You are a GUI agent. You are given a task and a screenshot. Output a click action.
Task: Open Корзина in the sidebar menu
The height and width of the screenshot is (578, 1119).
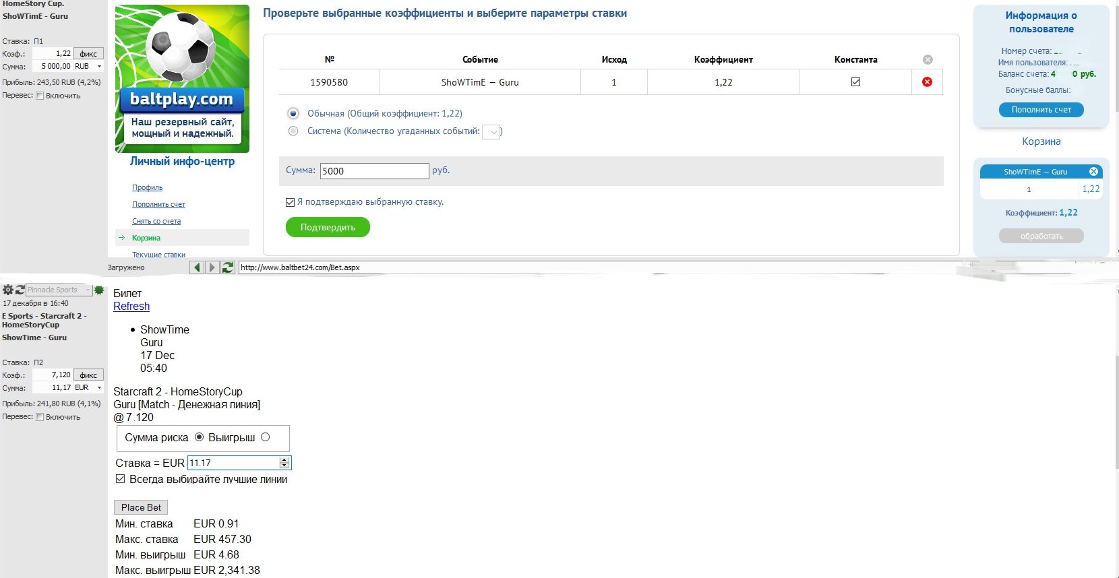tap(146, 238)
